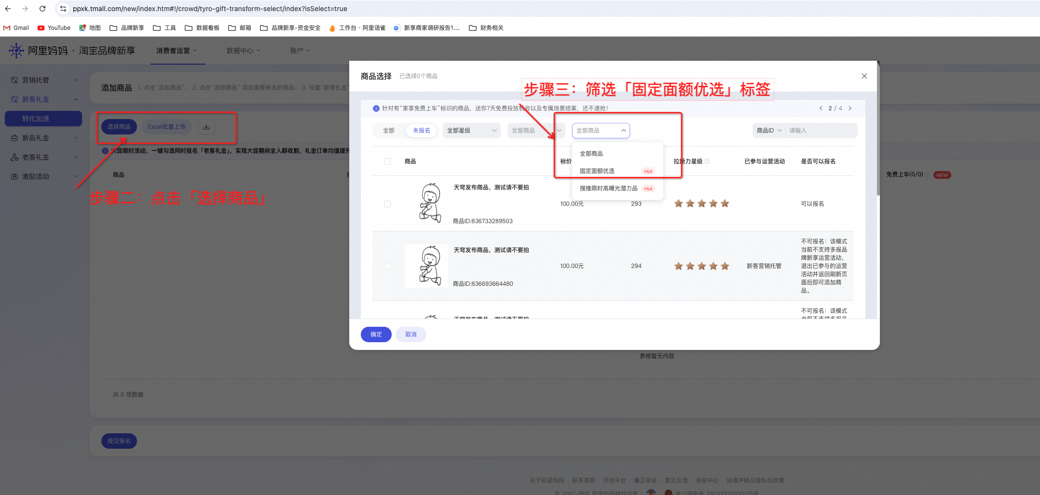Click the info icon beside 拉新力星级
The image size is (1040, 495).
coord(707,161)
